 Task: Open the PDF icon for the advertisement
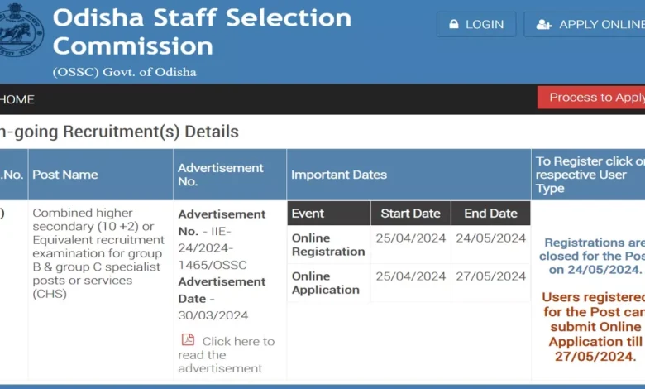(x=188, y=340)
